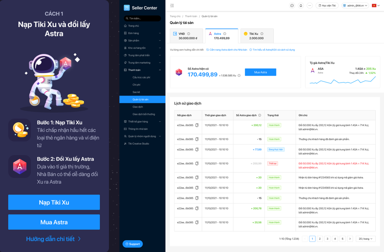Open the 20 / trang page size dropdown

pos(366,239)
